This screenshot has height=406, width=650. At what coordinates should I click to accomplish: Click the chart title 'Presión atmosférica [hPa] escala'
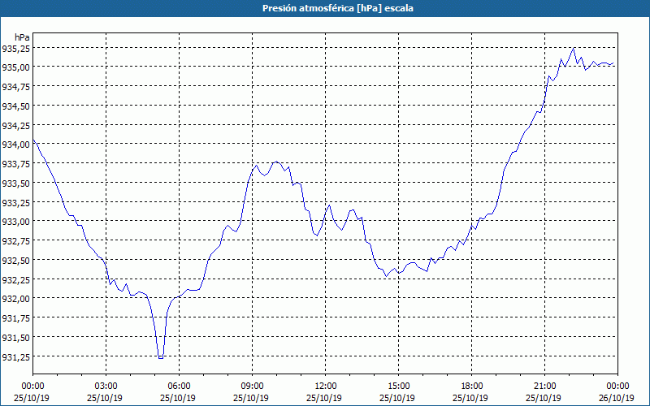338,8
